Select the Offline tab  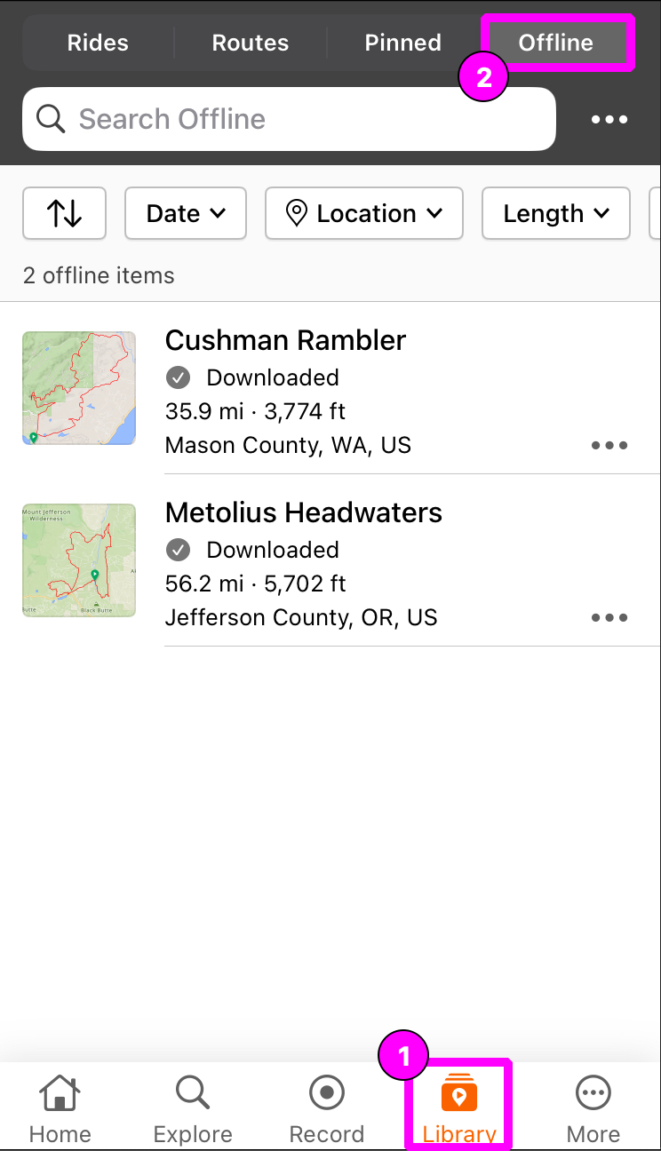coord(556,43)
